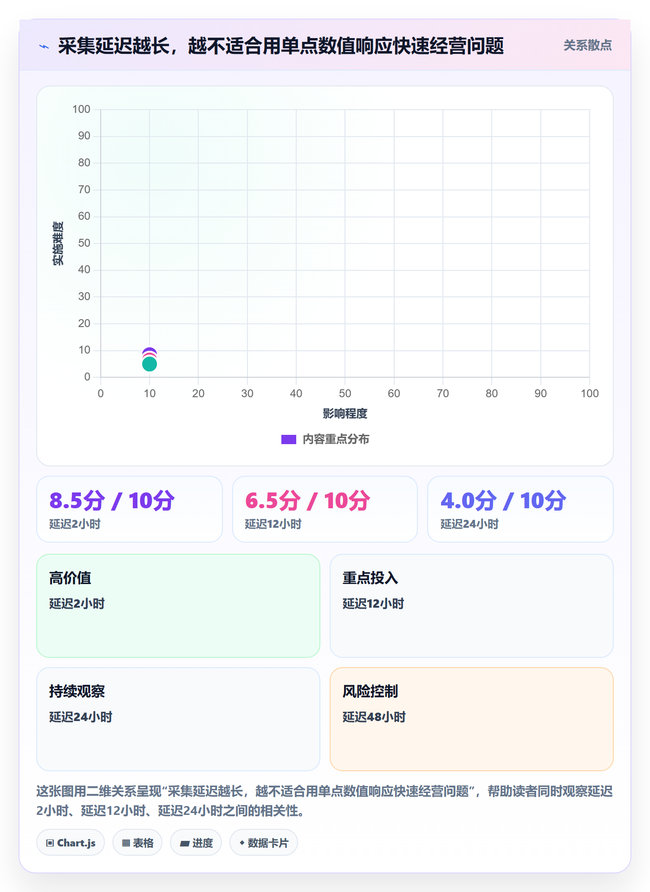
Task: Open the 8.5分 / 10分 score card
Action: coord(130,509)
